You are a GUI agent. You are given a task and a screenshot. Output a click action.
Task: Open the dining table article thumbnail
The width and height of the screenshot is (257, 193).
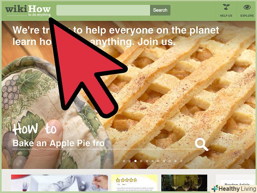pyautogui.click(x=60, y=183)
